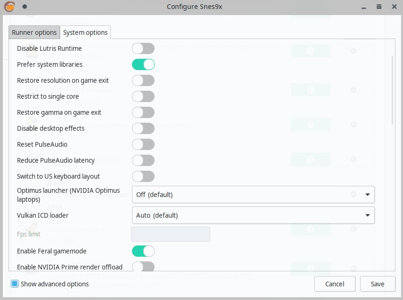Switch to Runner options tab
The width and height of the screenshot is (403, 300).
[34, 32]
